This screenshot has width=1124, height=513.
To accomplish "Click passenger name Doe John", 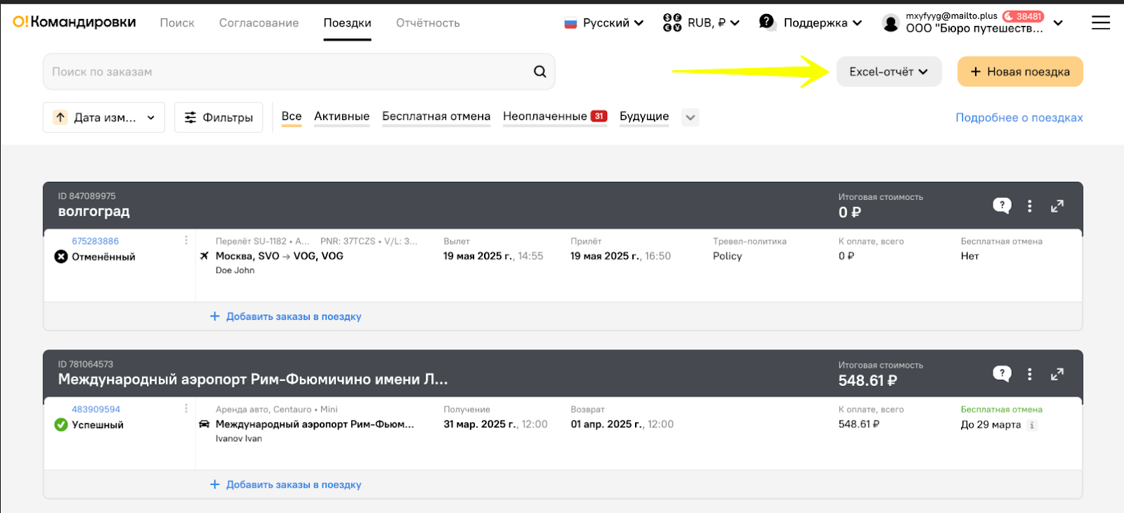I will [235, 270].
